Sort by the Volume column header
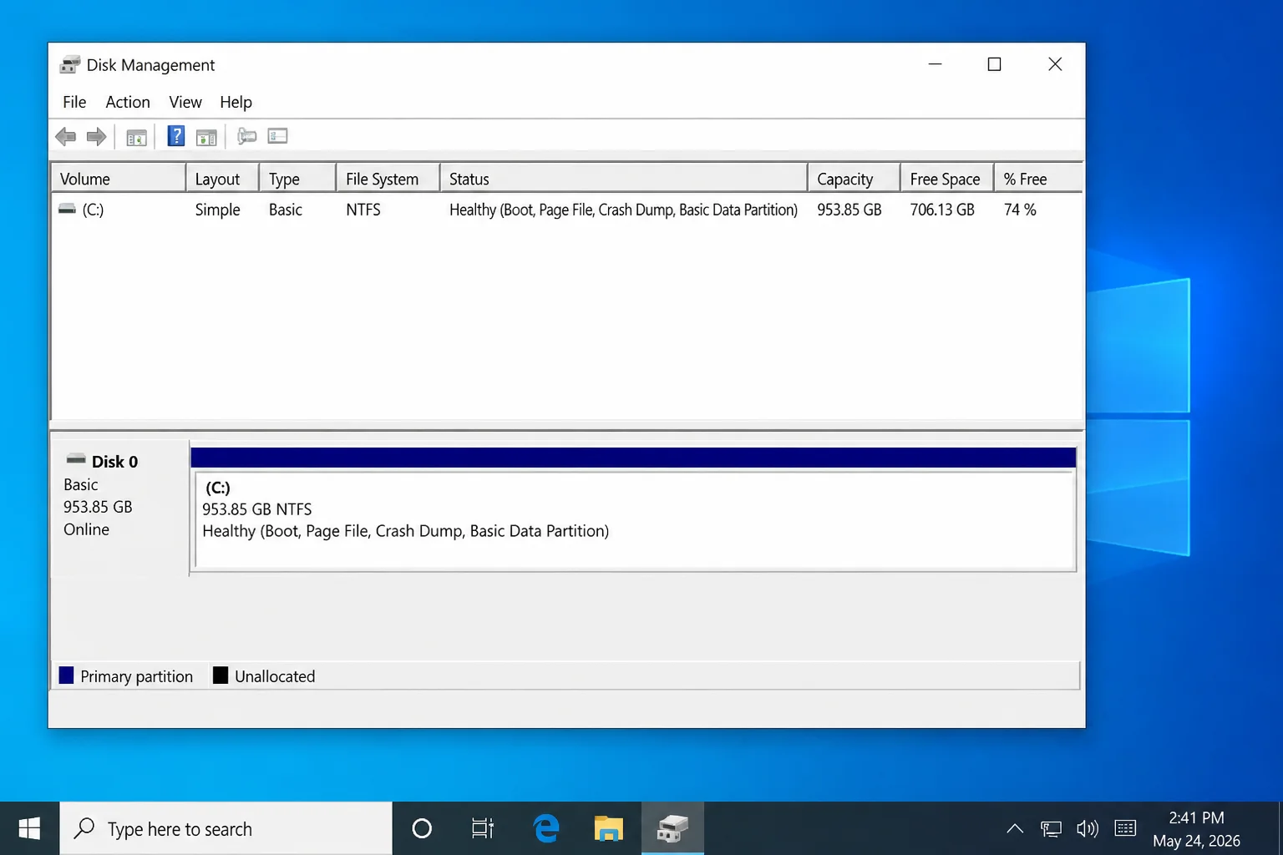This screenshot has width=1283, height=855. tap(119, 179)
